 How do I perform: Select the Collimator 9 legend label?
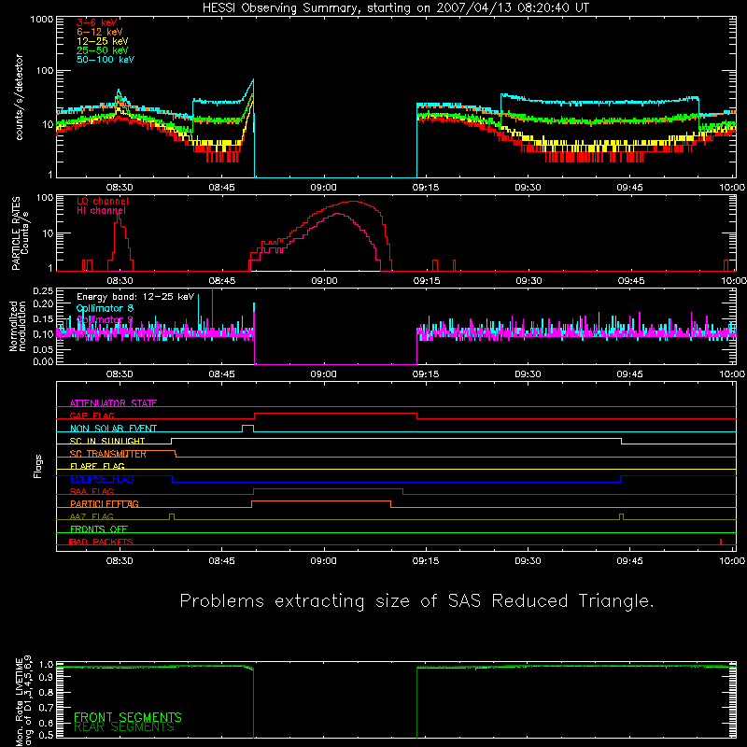[x=105, y=319]
